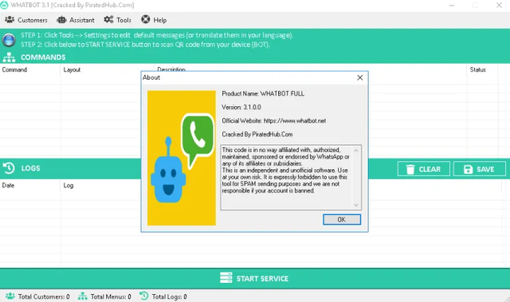This screenshot has height=302, width=510.
Task: Click 'Total Menus: 0' status text
Action: (111, 296)
